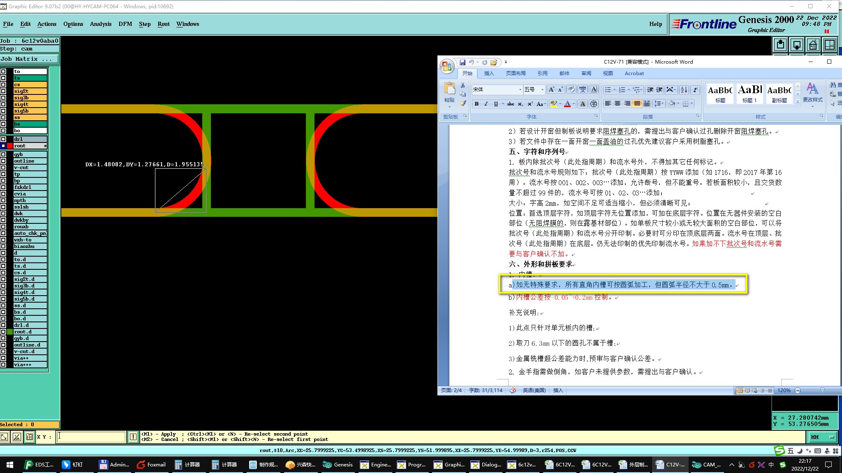Click the Help button in Genesis
Viewport: 842px width, 473px height.
click(655, 24)
